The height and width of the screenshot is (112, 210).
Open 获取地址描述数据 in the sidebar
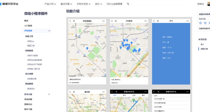tap(35, 60)
